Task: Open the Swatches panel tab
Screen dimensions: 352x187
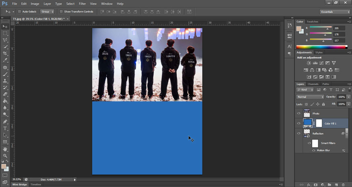Action: click(313, 22)
